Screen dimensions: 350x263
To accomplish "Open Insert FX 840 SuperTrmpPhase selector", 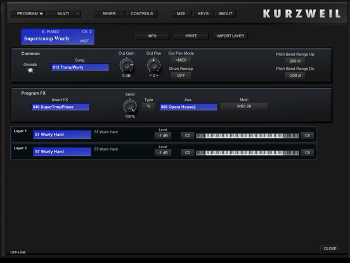I will pos(60,107).
